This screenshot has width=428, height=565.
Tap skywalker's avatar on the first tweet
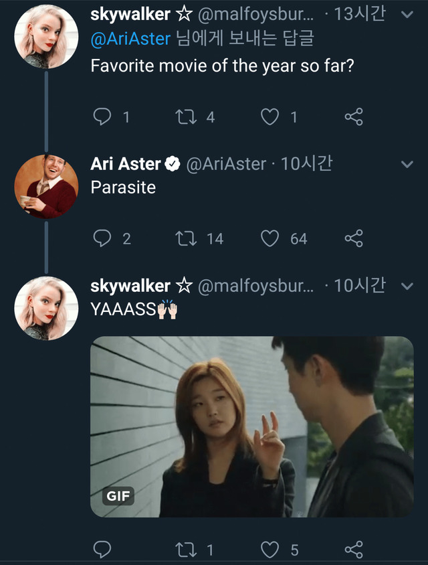pyautogui.click(x=46, y=37)
